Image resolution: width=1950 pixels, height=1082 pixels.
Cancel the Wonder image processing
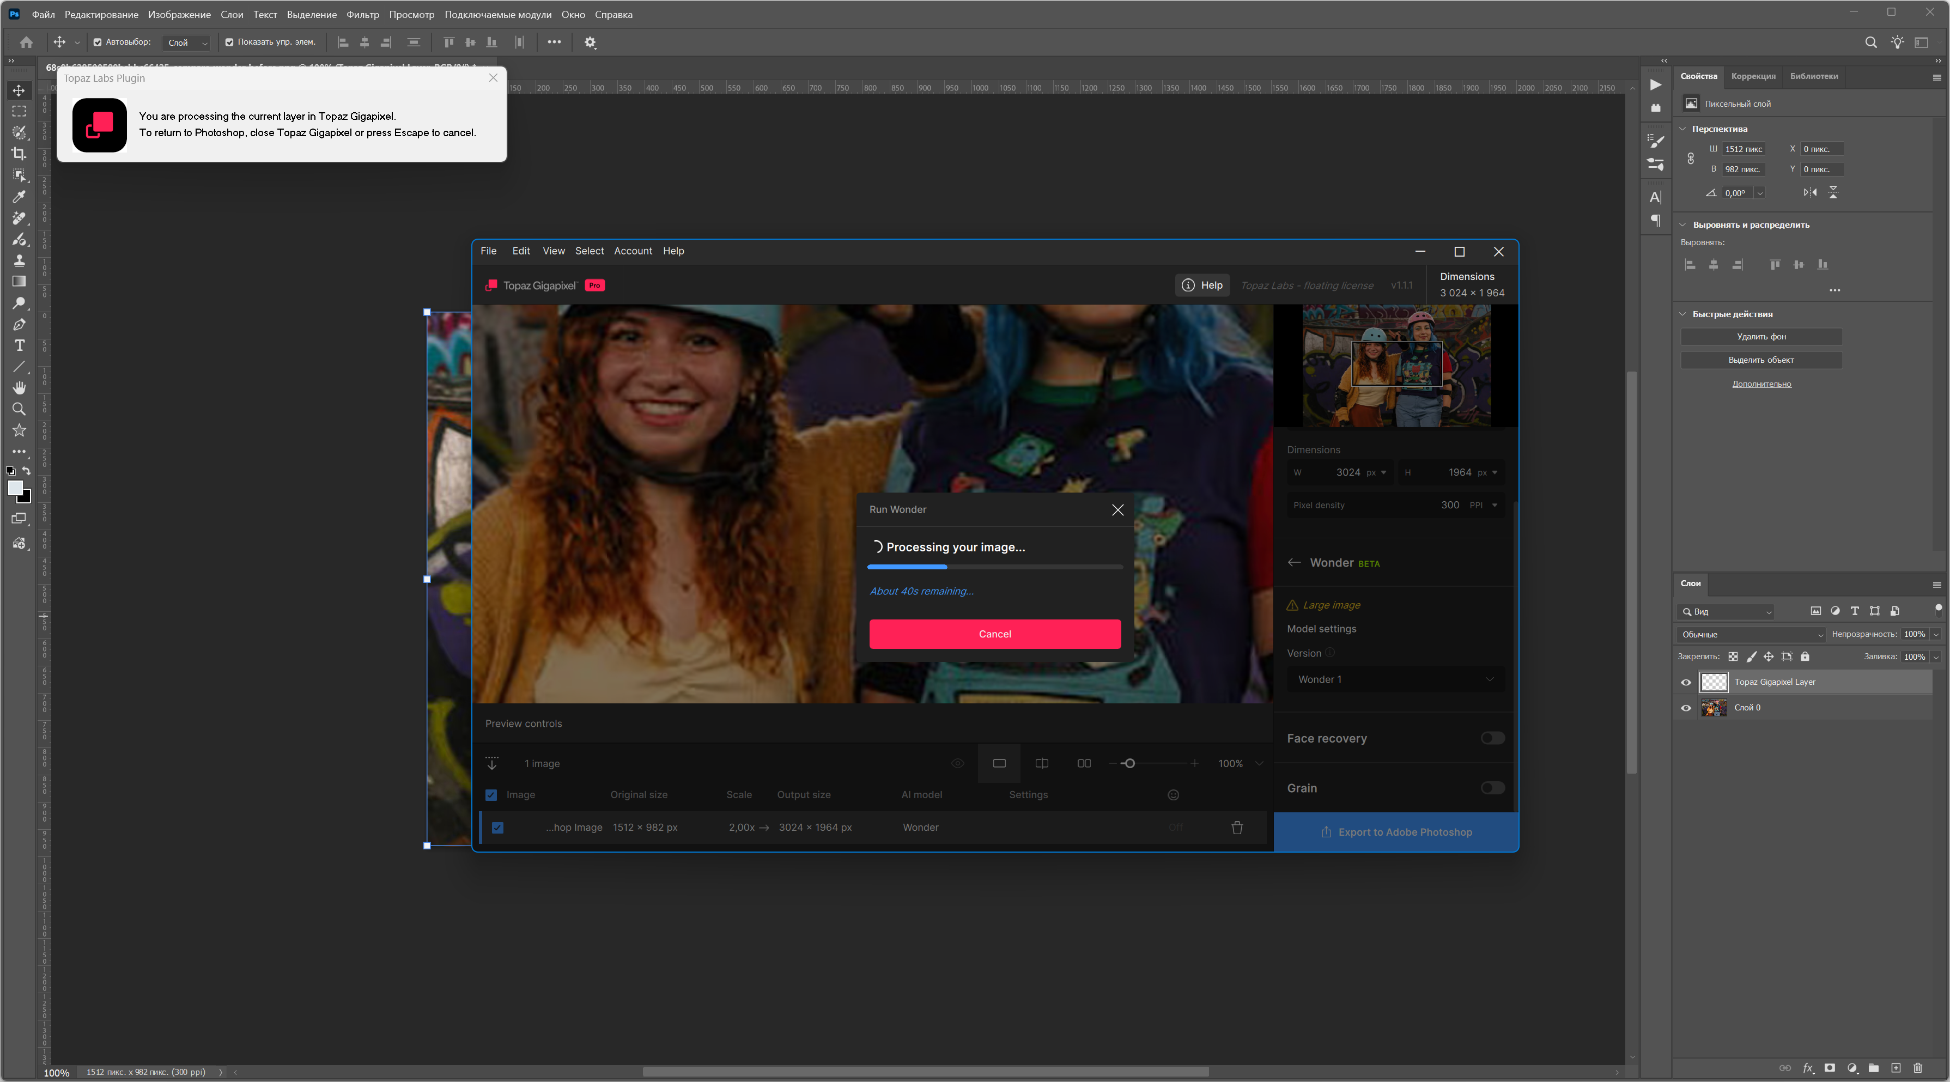click(994, 634)
